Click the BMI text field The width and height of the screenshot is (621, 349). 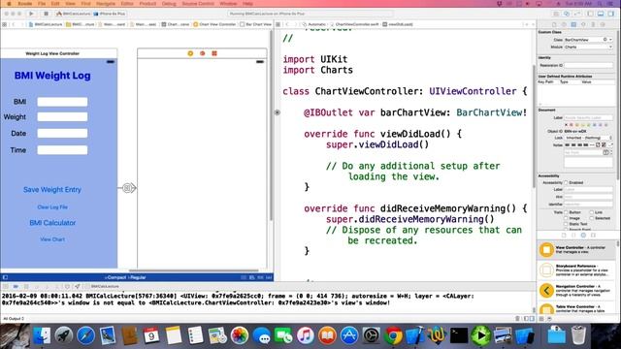(x=62, y=102)
